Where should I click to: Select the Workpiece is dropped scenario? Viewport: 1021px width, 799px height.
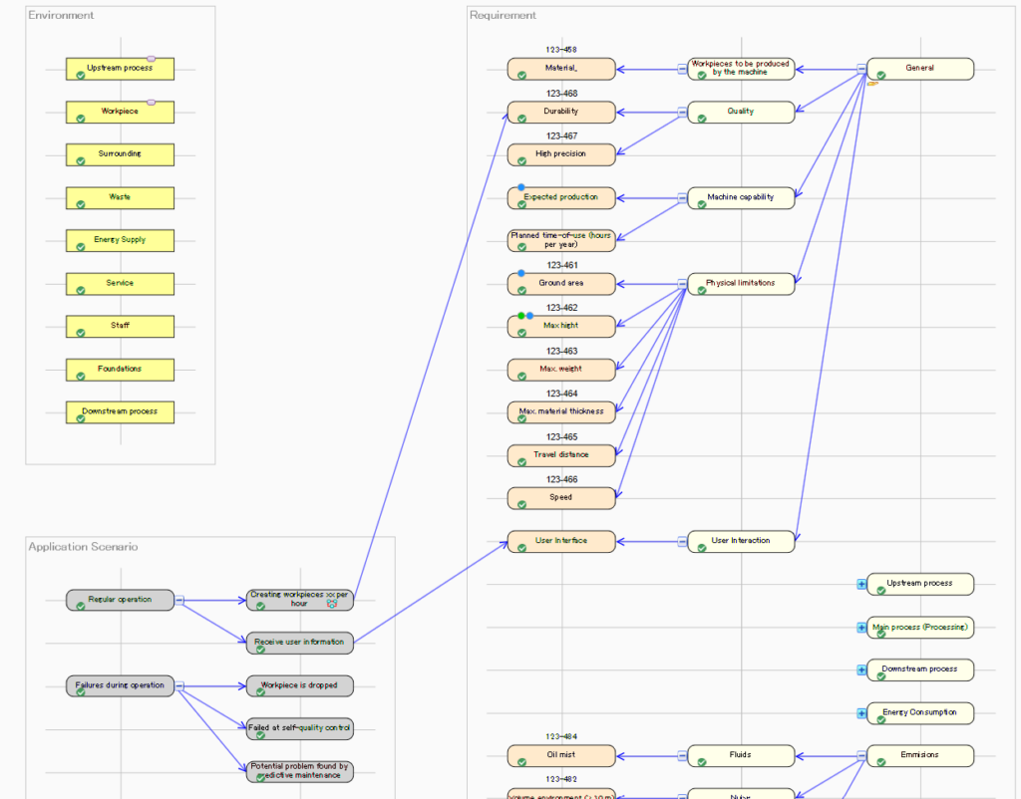click(x=299, y=685)
